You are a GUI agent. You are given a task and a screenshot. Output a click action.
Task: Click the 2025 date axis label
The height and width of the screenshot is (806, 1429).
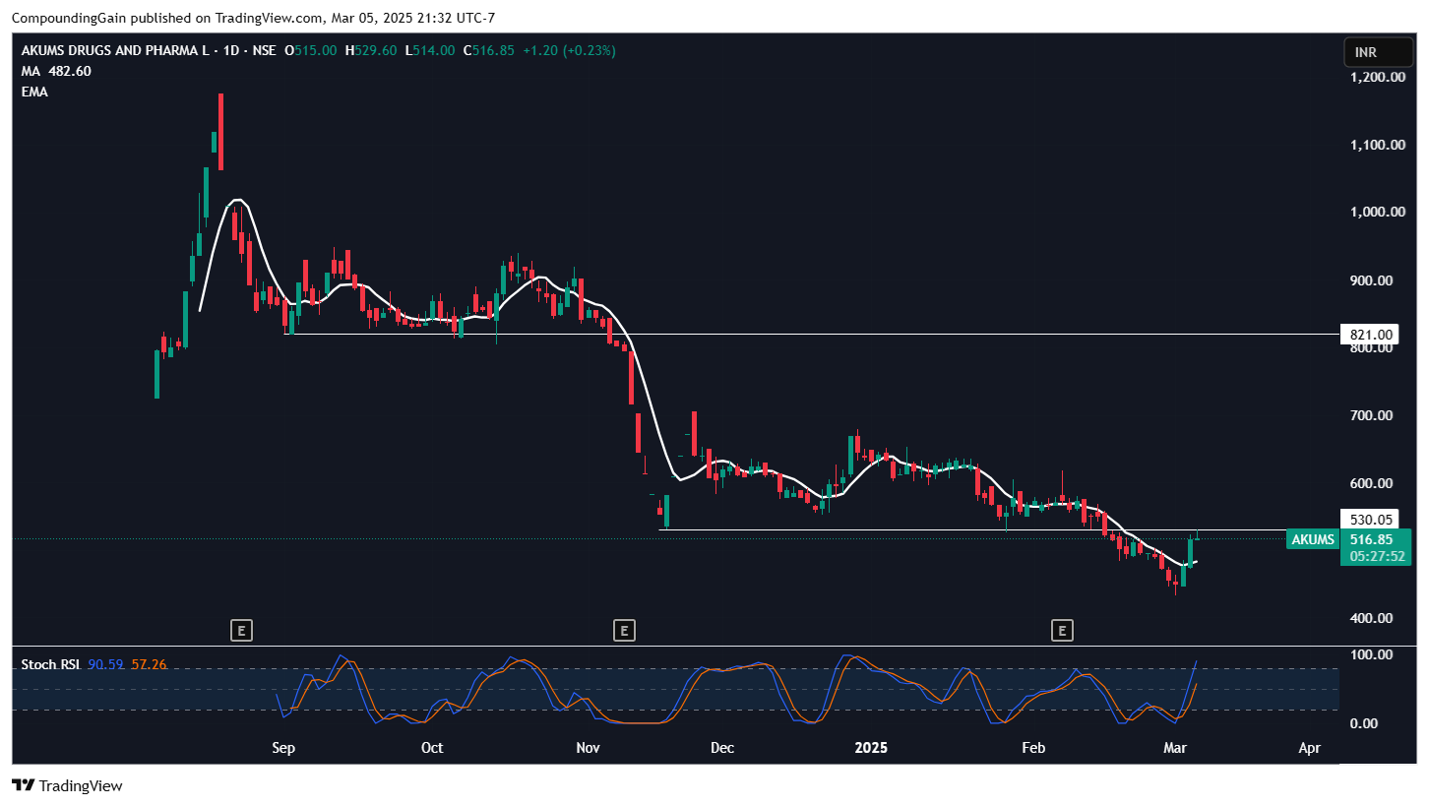(871, 748)
